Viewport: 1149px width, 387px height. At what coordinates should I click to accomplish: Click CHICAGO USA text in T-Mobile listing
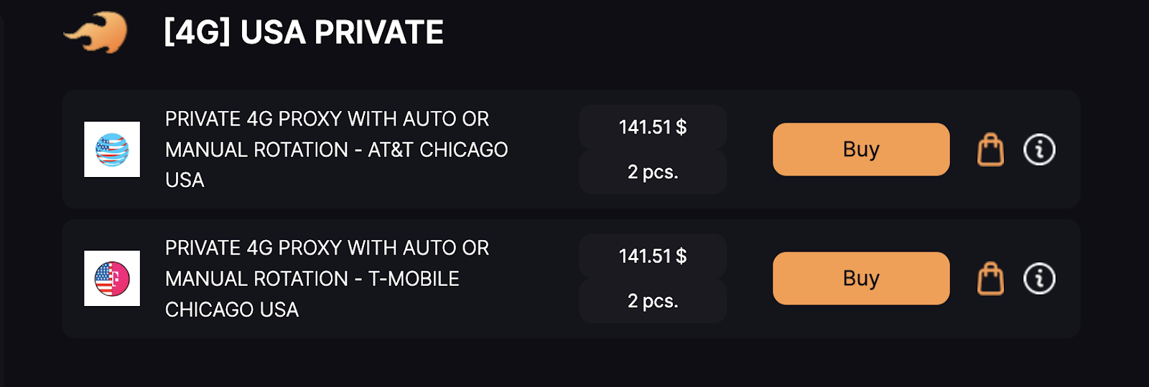click(x=232, y=310)
